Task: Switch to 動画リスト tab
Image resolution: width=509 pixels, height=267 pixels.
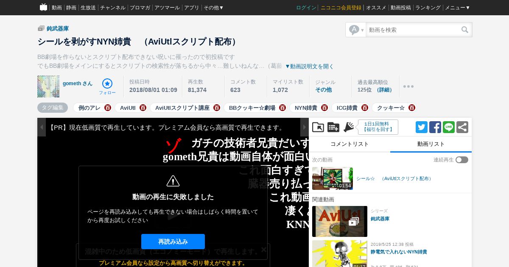Action: click(431, 144)
